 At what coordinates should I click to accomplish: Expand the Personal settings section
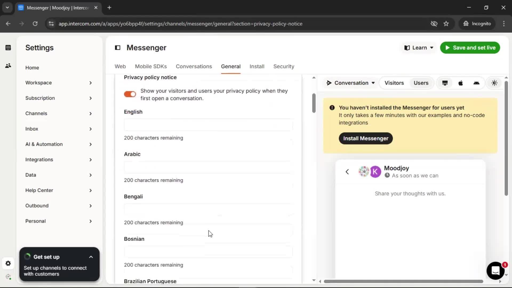pos(59,221)
